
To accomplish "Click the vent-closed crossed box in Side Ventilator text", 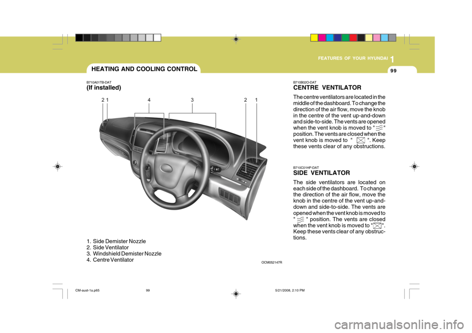I will [377, 226].
